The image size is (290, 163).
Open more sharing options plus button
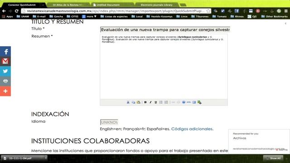pyautogui.click(x=5, y=91)
